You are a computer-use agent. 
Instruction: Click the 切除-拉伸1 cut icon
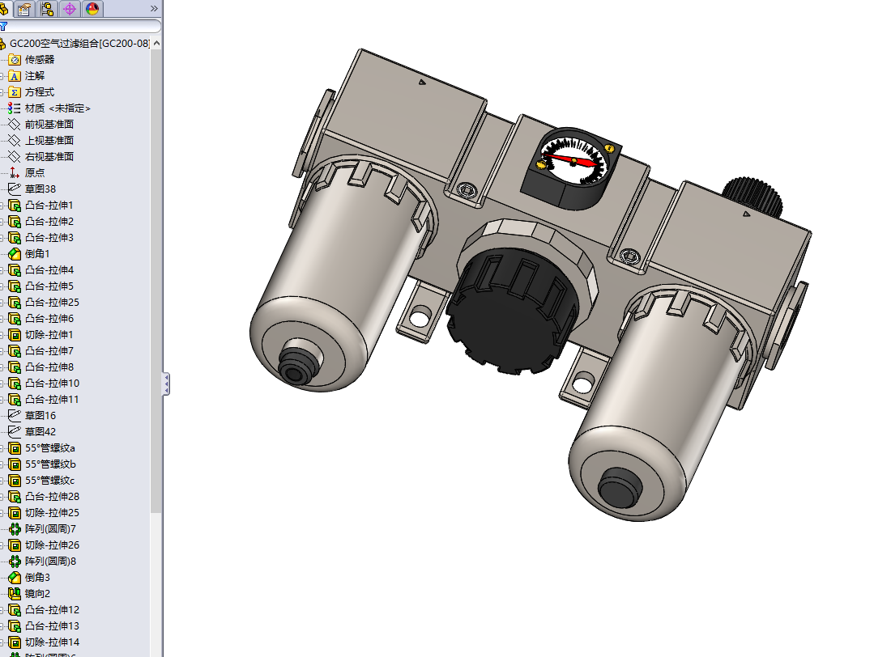tap(15, 335)
